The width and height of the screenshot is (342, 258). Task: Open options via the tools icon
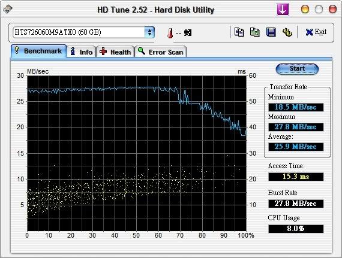point(287,32)
